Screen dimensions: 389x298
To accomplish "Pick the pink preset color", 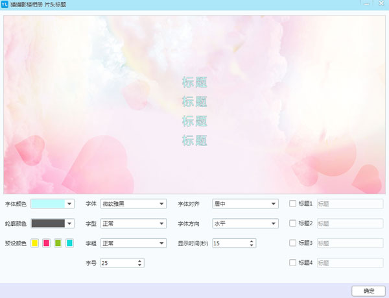I will [46, 243].
